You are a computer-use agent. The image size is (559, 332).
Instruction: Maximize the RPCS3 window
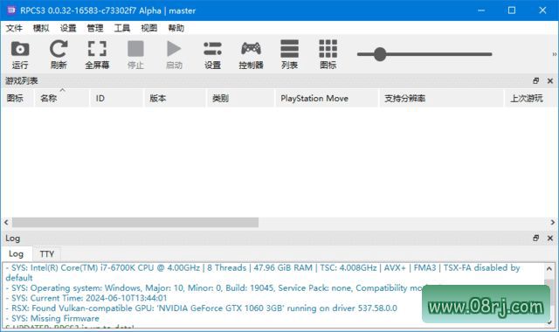(512, 10)
